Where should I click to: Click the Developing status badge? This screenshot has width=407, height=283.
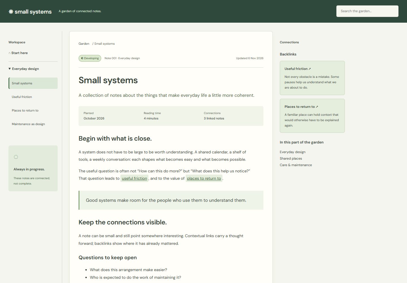90,58
